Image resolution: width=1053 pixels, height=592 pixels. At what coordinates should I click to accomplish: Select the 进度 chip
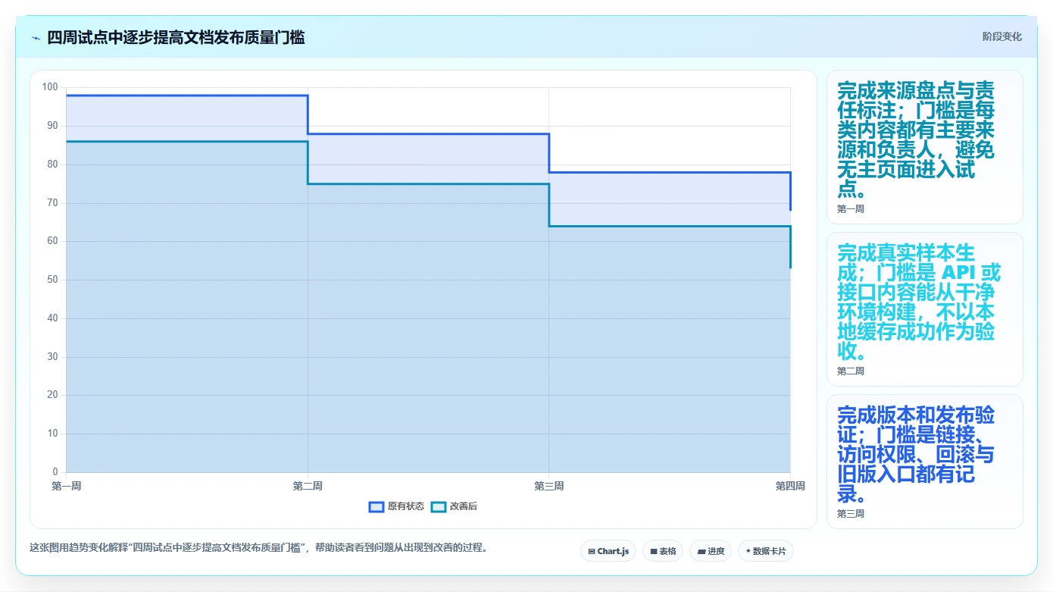711,551
